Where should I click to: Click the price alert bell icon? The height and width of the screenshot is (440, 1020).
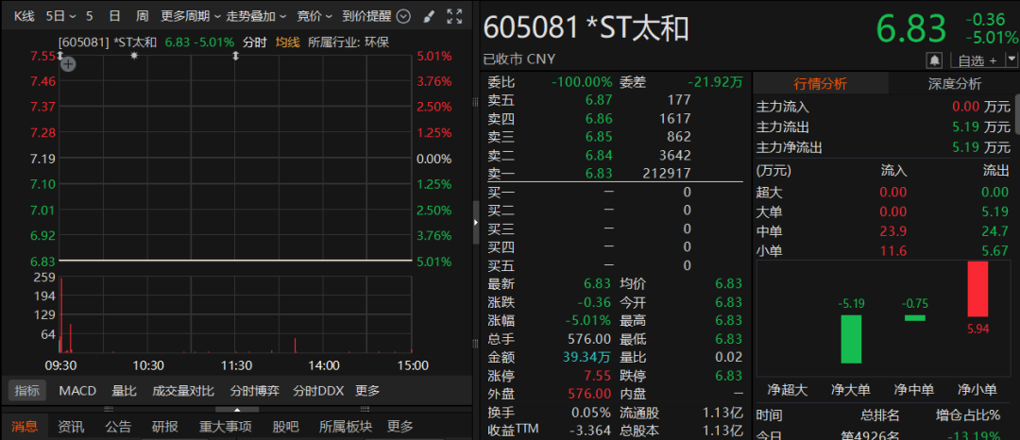pos(934,60)
